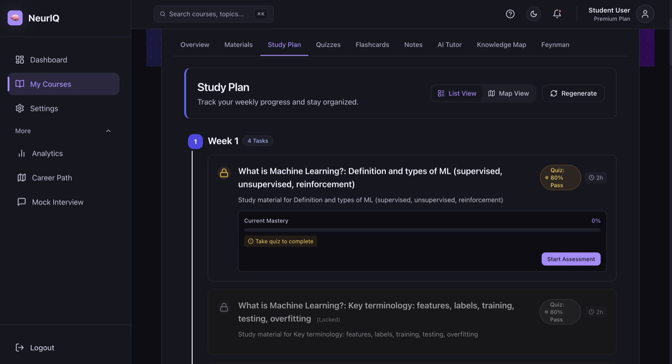Switch to the Materials tab
This screenshot has height=364, width=672.
(238, 45)
